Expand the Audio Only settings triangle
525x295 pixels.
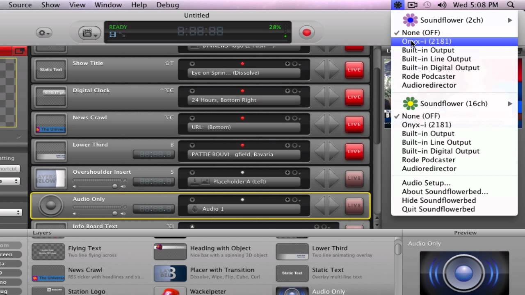click(192, 200)
